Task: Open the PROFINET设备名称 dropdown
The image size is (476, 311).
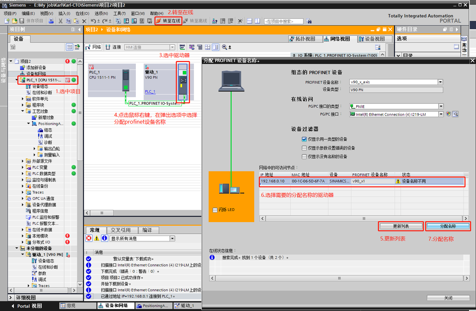Action: pyautogui.click(x=441, y=82)
